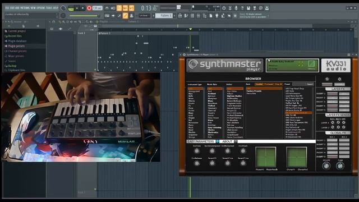
Task: Click the playhead marker on playlist ruler
Action: [191, 29]
